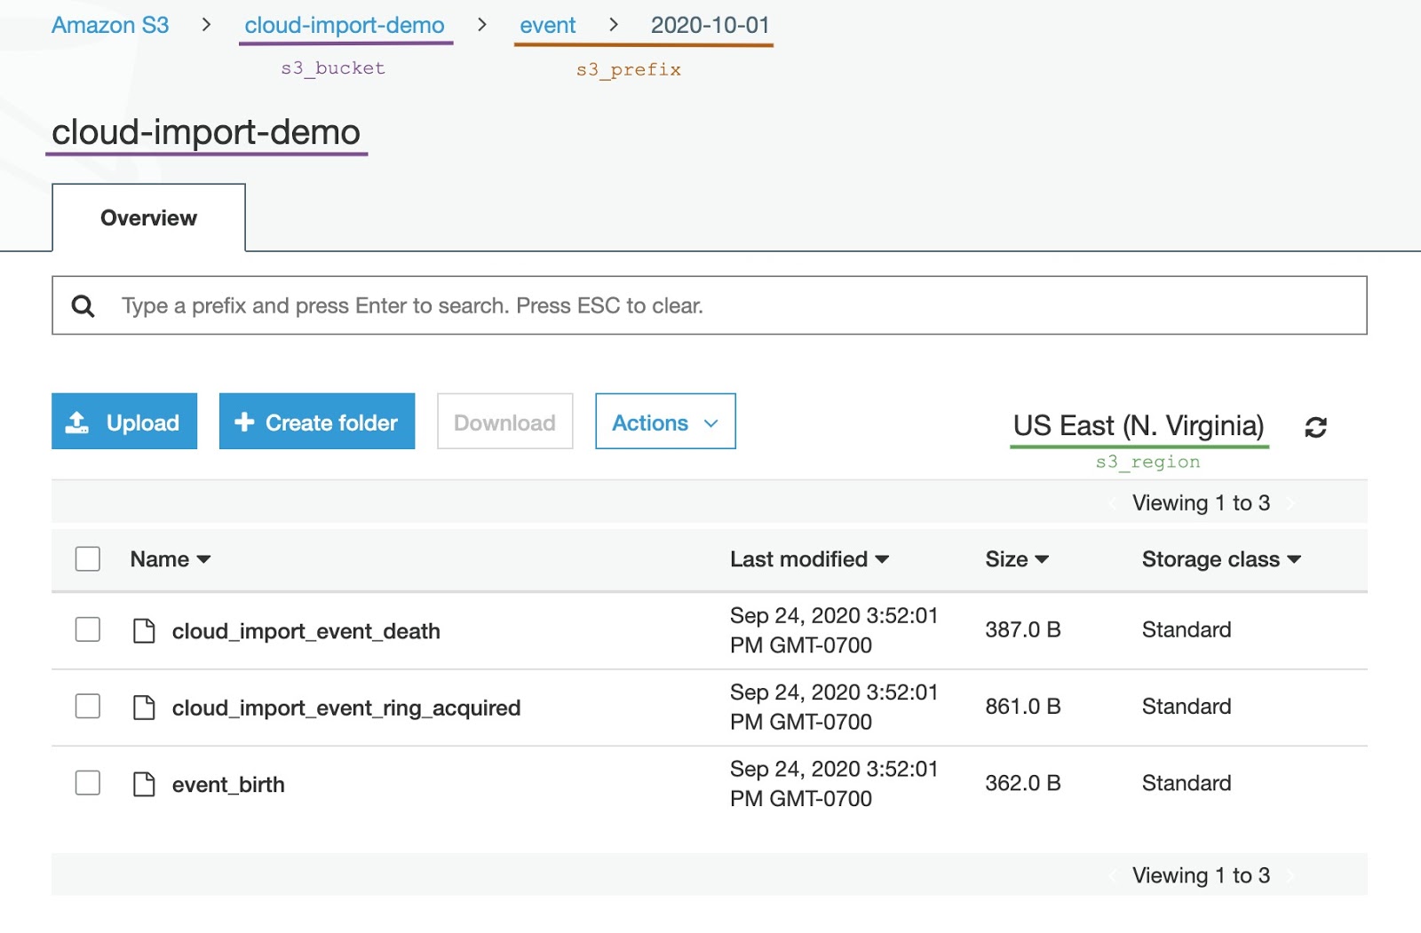The height and width of the screenshot is (933, 1421).
Task: Open the cloud_import_event_death file
Action: click(306, 631)
